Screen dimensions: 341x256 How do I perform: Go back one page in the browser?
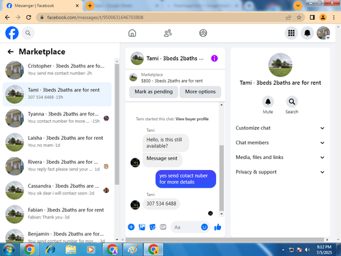[x=8, y=17]
